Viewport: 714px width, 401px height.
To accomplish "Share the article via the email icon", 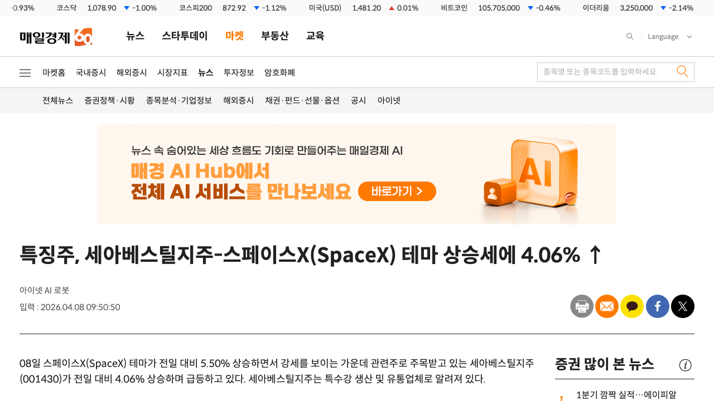I will [x=607, y=306].
